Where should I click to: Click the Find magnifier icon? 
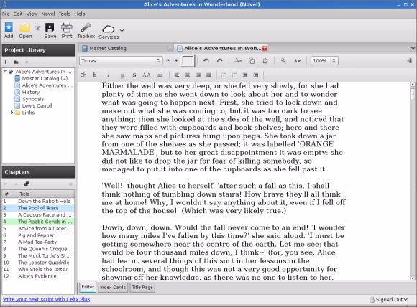point(283,61)
